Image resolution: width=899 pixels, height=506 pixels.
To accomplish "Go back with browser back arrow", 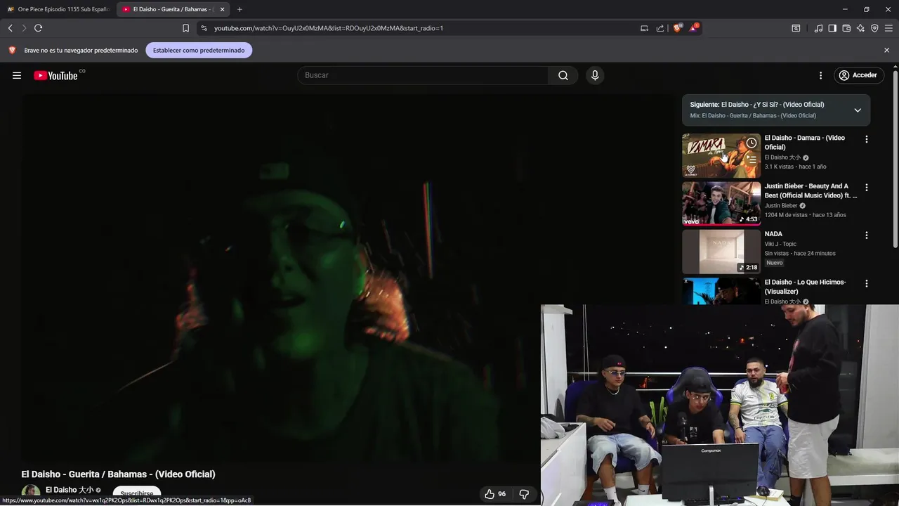I will point(11,28).
